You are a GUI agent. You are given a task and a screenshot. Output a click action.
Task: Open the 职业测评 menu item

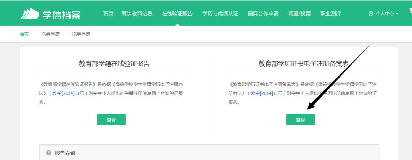click(x=331, y=14)
